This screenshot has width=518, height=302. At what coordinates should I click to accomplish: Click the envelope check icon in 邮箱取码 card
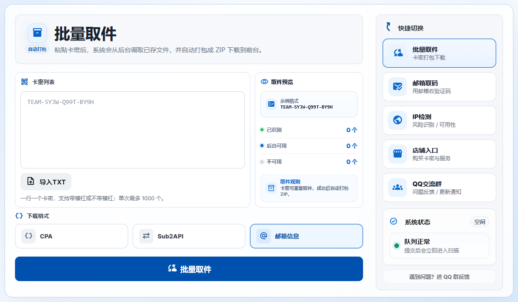coord(398,86)
